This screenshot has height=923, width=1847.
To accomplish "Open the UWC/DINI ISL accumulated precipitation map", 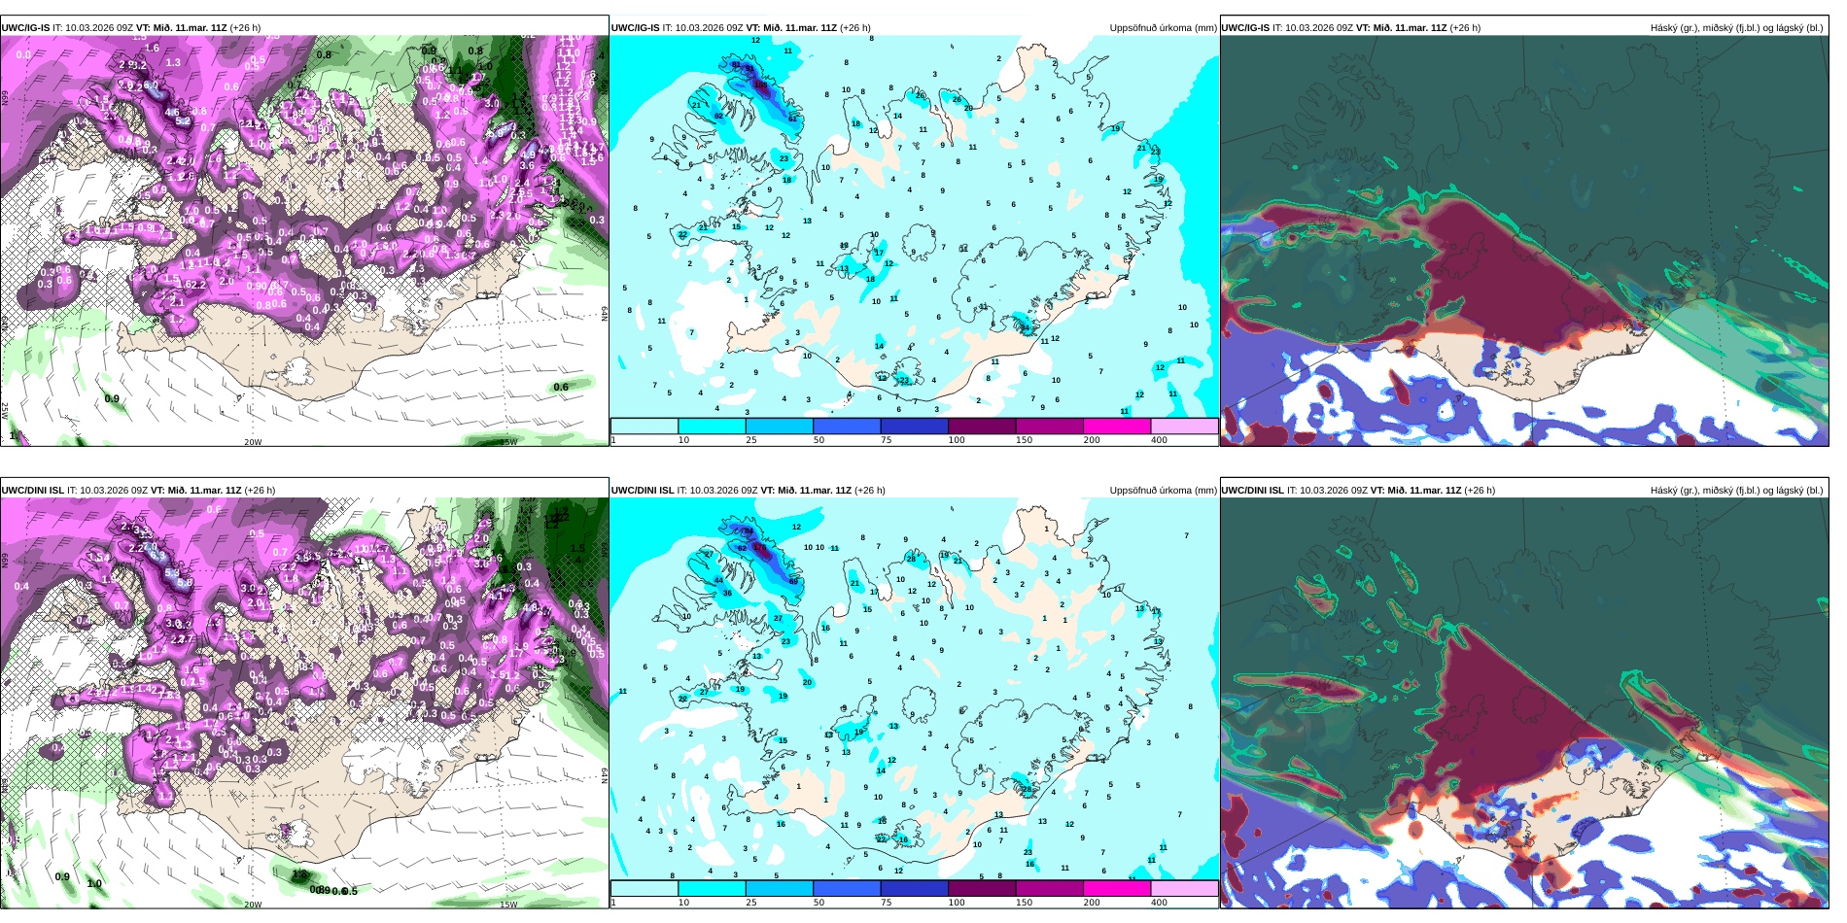I will coord(914,689).
